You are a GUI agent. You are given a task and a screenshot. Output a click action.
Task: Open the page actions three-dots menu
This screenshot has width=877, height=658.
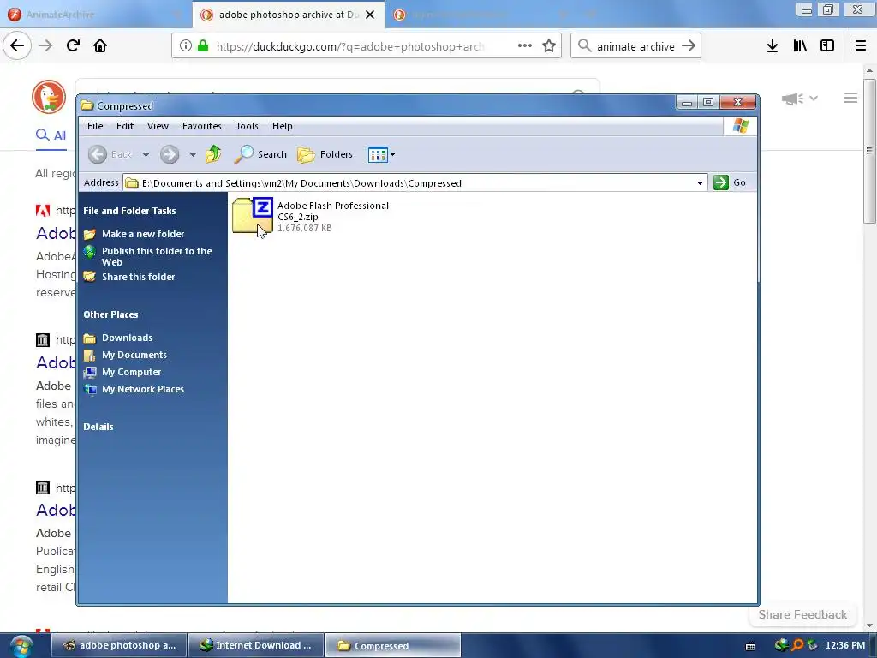[x=525, y=46]
